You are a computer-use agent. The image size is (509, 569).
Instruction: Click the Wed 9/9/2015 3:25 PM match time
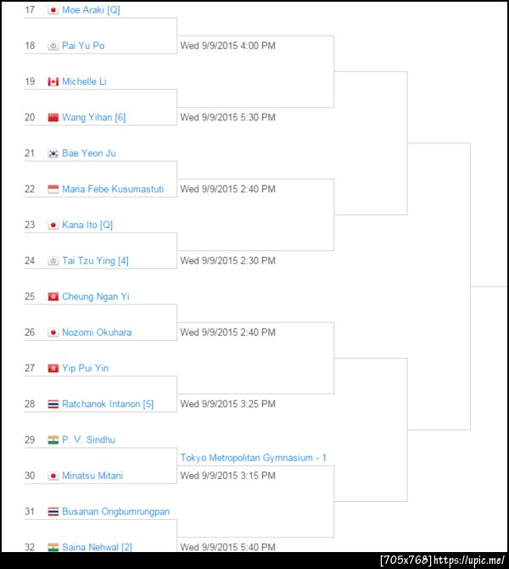(227, 404)
